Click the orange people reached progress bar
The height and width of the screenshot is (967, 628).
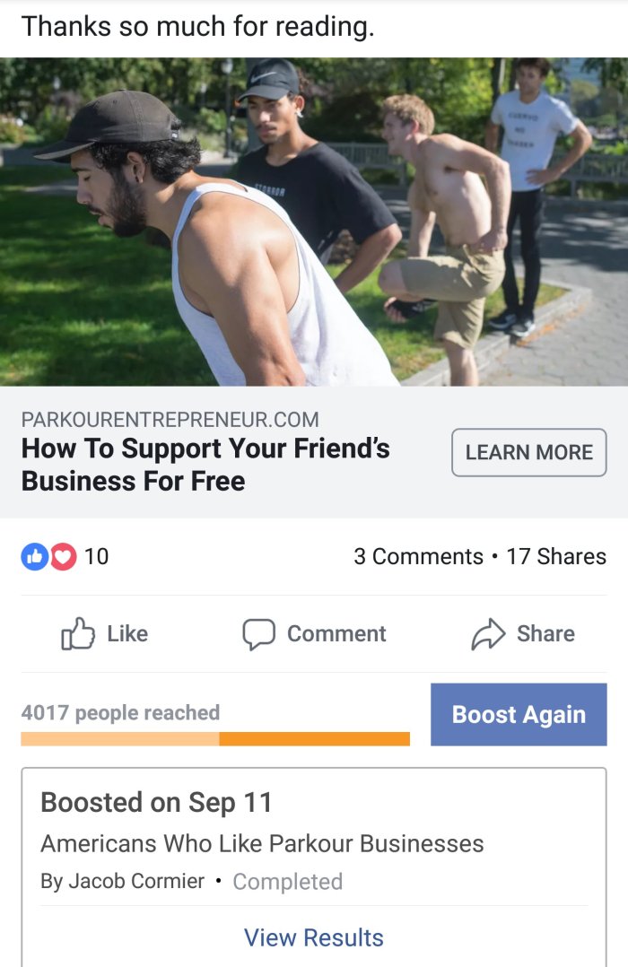tap(215, 739)
